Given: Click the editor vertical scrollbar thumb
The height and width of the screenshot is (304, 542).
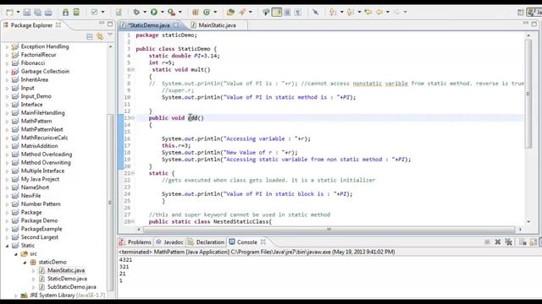Looking at the screenshot, I should (x=528, y=94).
